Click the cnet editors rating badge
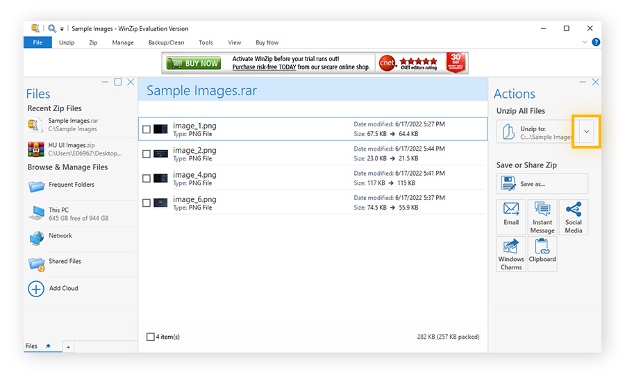 click(x=408, y=63)
